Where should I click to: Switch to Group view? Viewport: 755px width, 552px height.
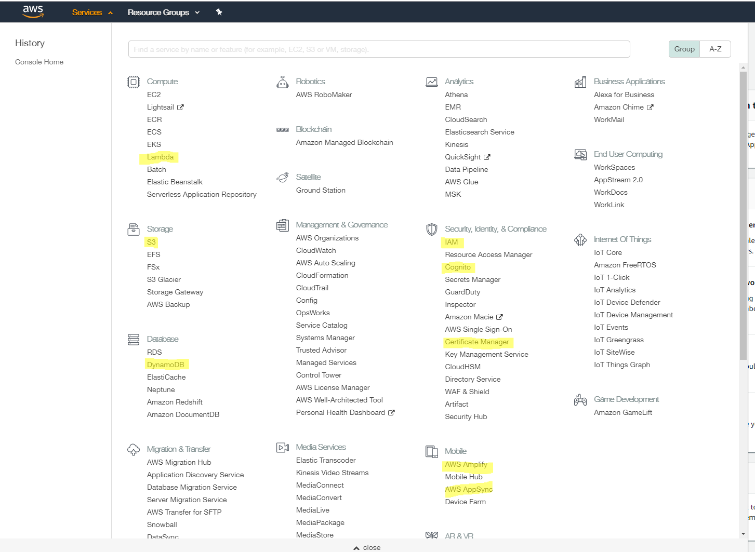tap(684, 49)
